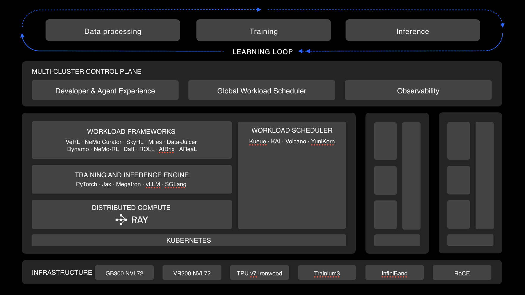Screen dimensions: 525x295
Task: Select the VR200 NVL72 chip
Action: 192,273
